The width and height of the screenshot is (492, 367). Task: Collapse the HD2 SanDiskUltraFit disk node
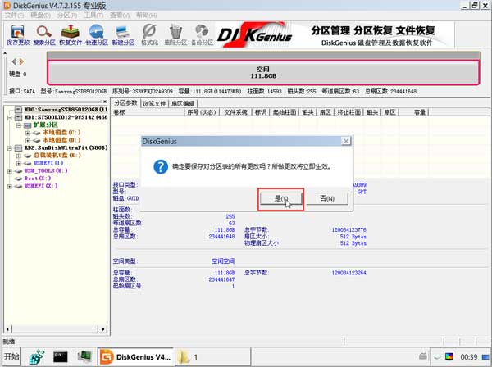(10, 148)
